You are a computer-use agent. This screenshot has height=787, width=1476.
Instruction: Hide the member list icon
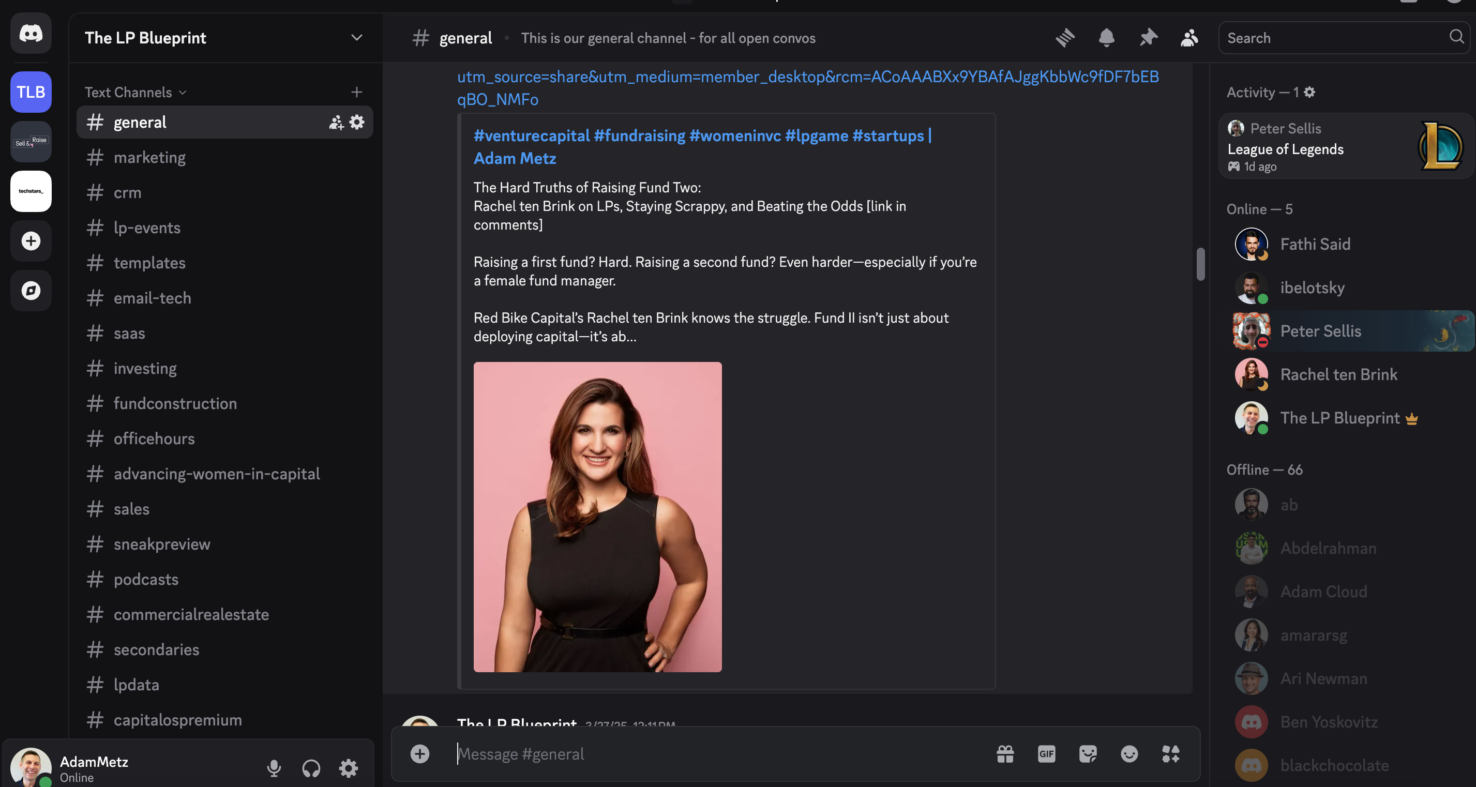pyautogui.click(x=1189, y=38)
